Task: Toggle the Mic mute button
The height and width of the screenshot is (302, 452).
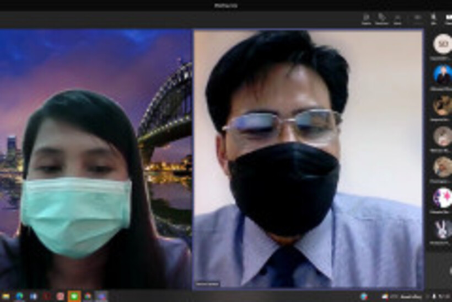Action: point(434,19)
